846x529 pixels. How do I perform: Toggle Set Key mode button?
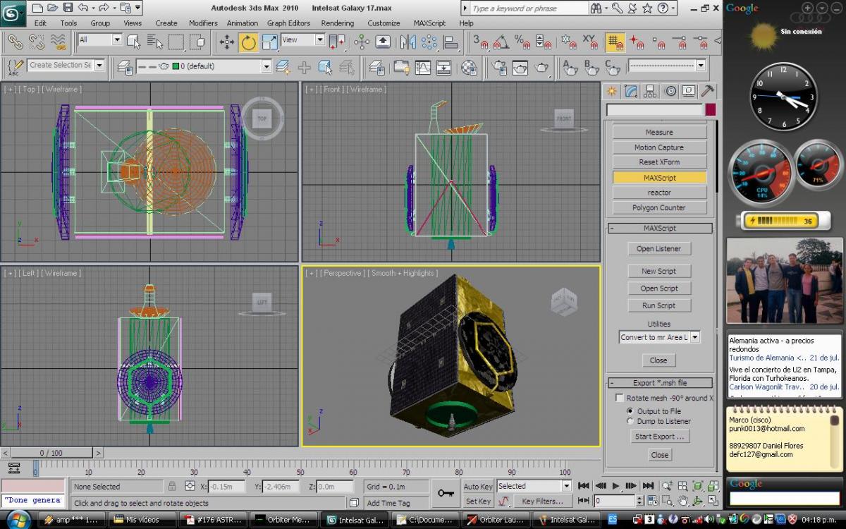[x=478, y=501]
